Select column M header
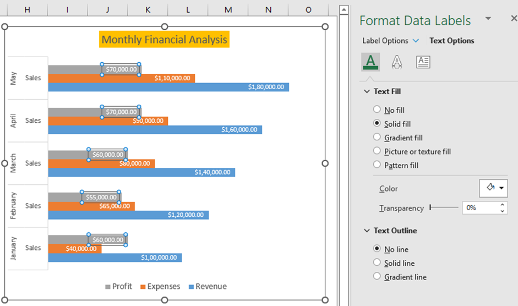This screenshot has height=306, width=518. (x=228, y=9)
